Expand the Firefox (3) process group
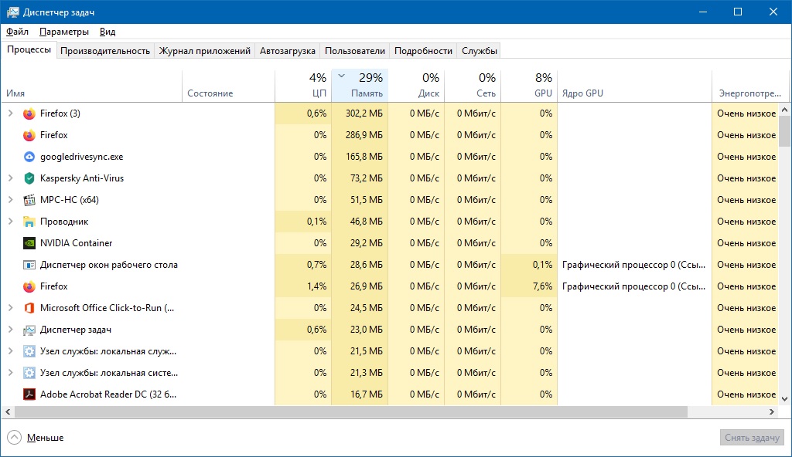This screenshot has height=457, width=792. tap(10, 113)
